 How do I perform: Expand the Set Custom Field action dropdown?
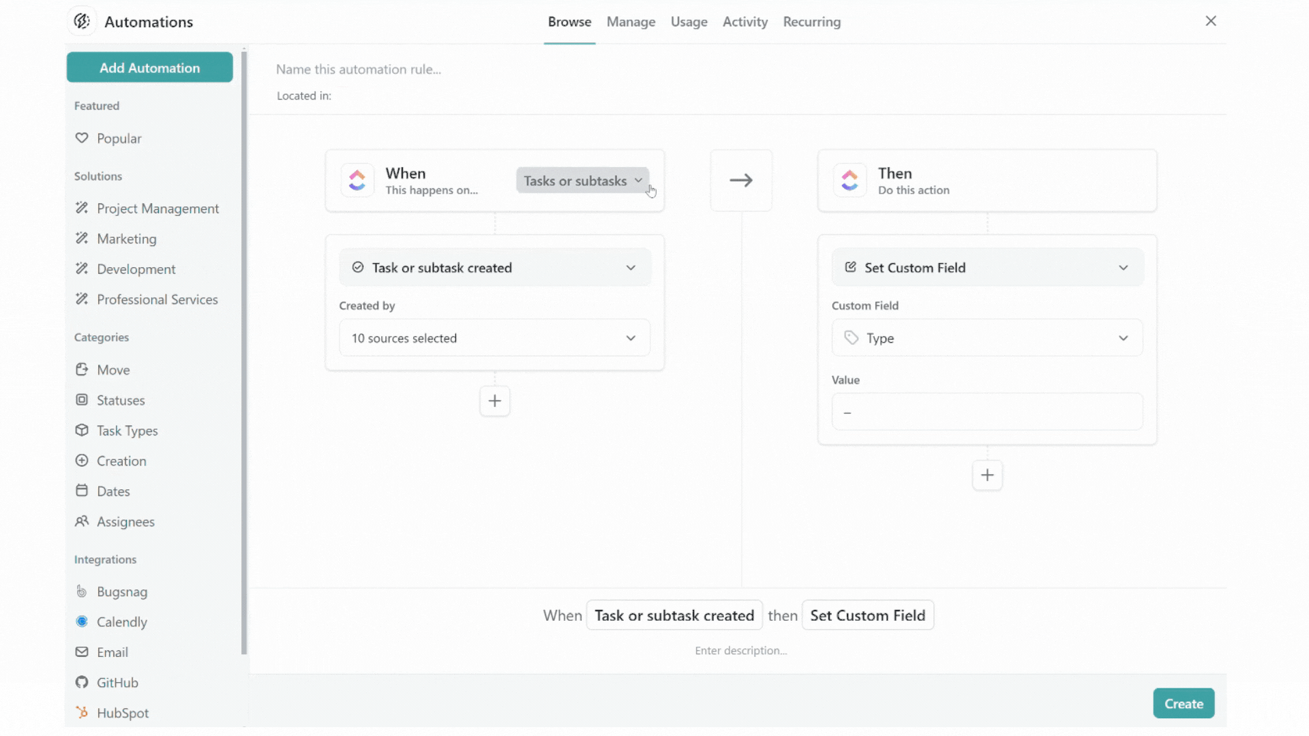[987, 268]
